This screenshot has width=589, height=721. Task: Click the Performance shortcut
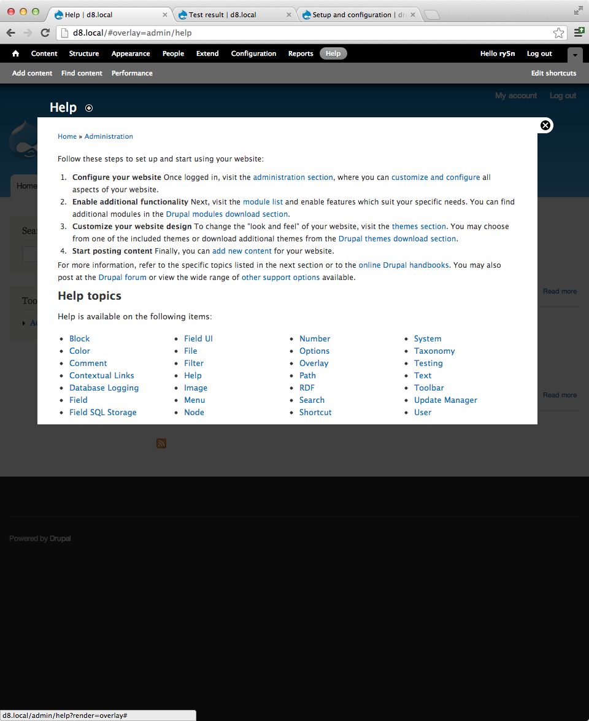132,73
